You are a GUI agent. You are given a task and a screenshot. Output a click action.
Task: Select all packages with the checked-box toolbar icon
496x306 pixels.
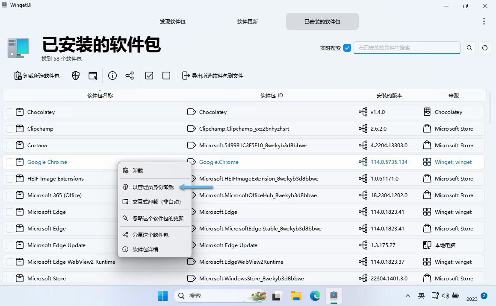tap(149, 76)
